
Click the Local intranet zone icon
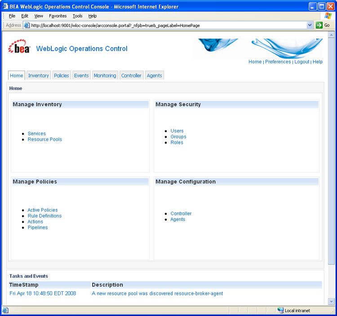280,310
